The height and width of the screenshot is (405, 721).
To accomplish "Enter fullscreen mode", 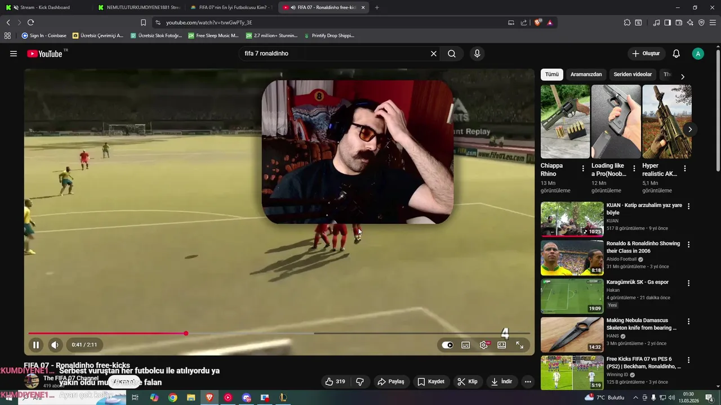I will [520, 345].
